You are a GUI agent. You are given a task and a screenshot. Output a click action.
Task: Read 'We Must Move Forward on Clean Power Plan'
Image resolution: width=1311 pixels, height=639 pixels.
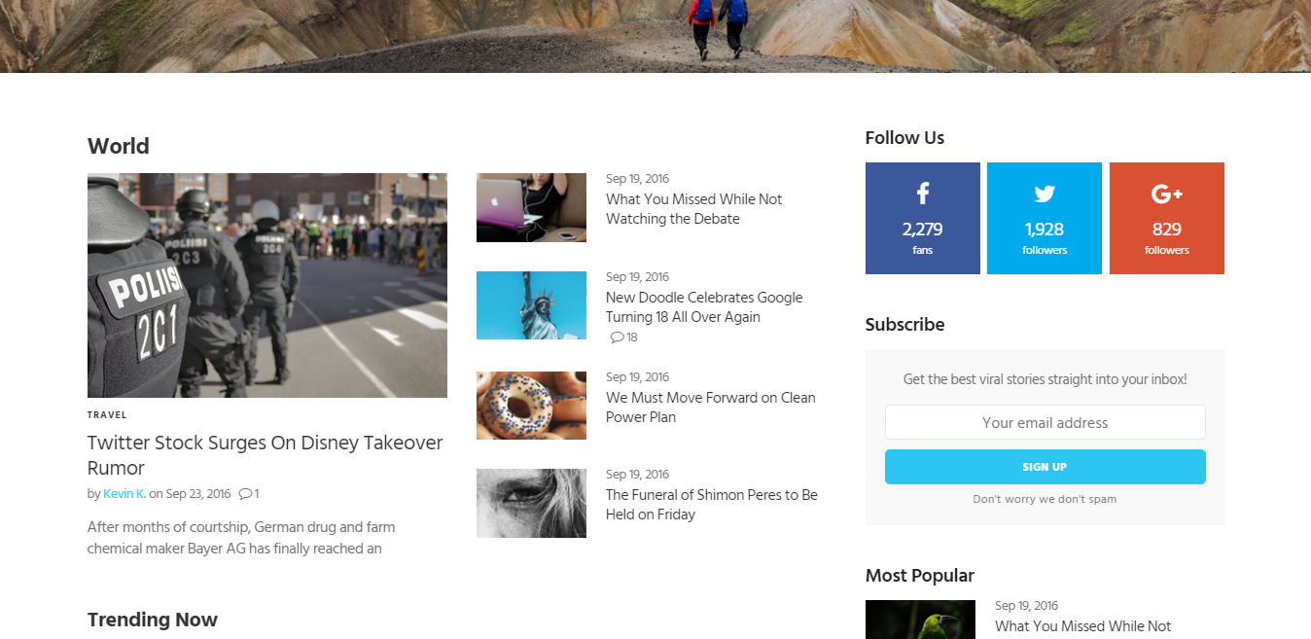(710, 408)
